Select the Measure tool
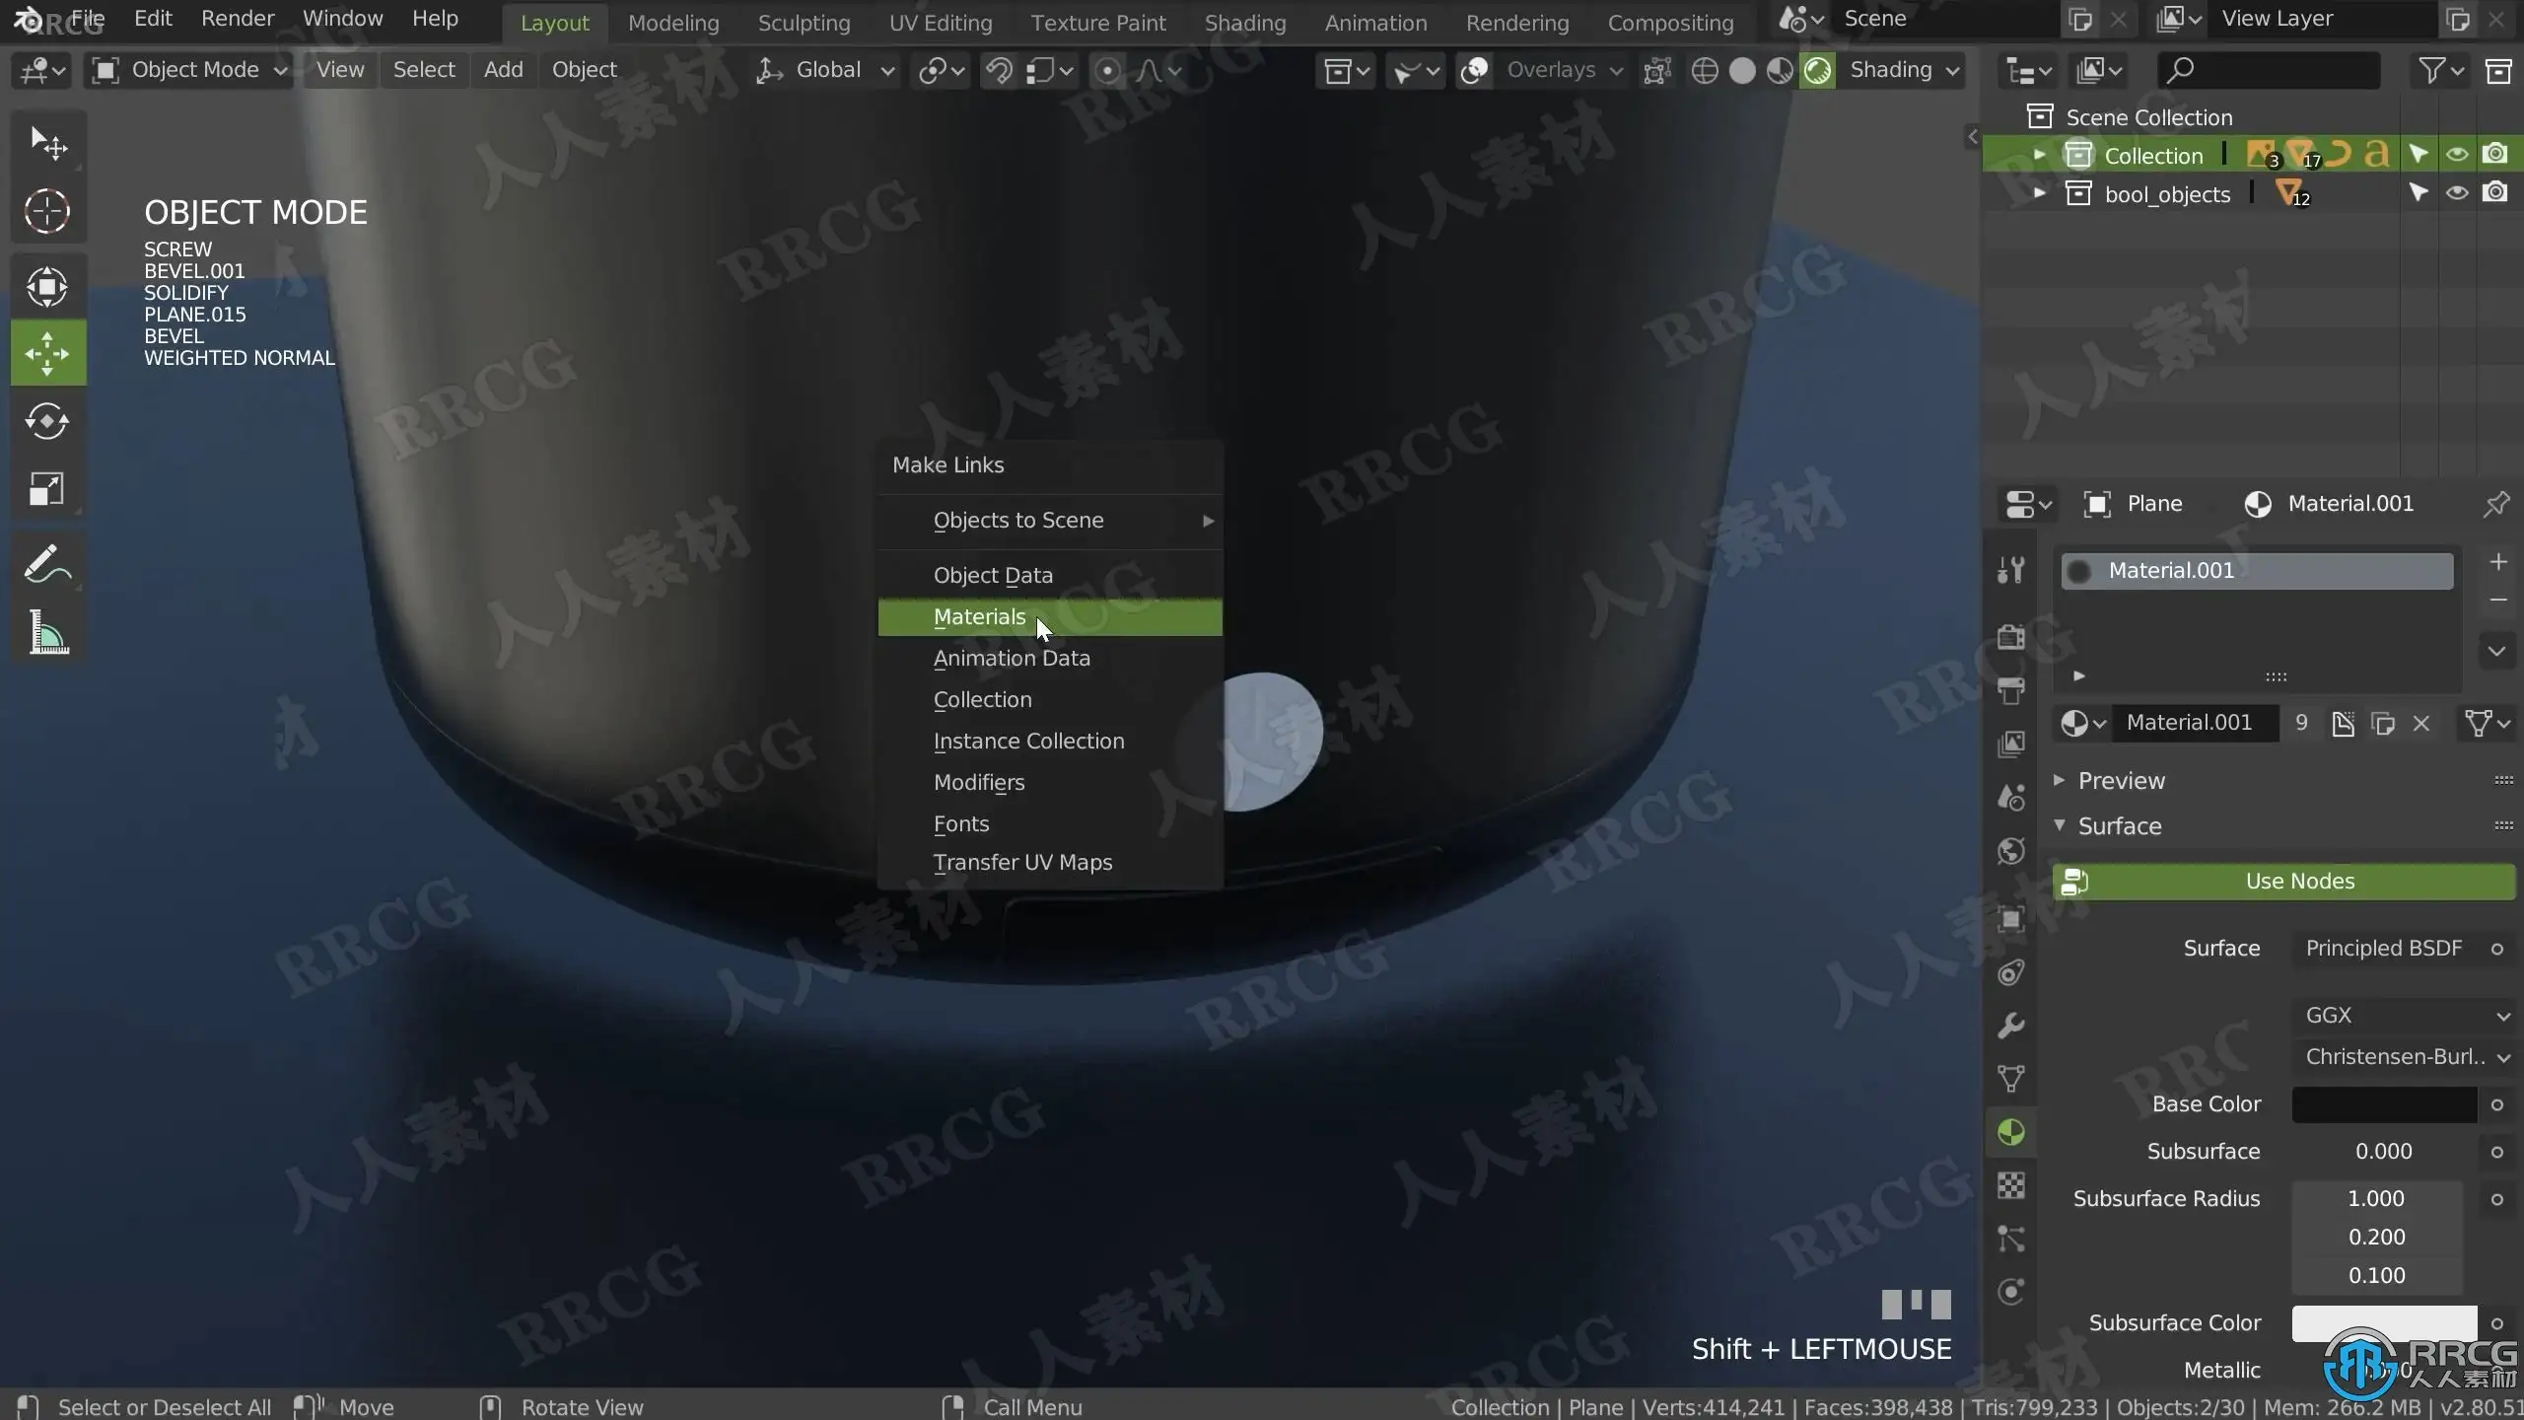This screenshot has height=1420, width=2524. click(x=46, y=633)
